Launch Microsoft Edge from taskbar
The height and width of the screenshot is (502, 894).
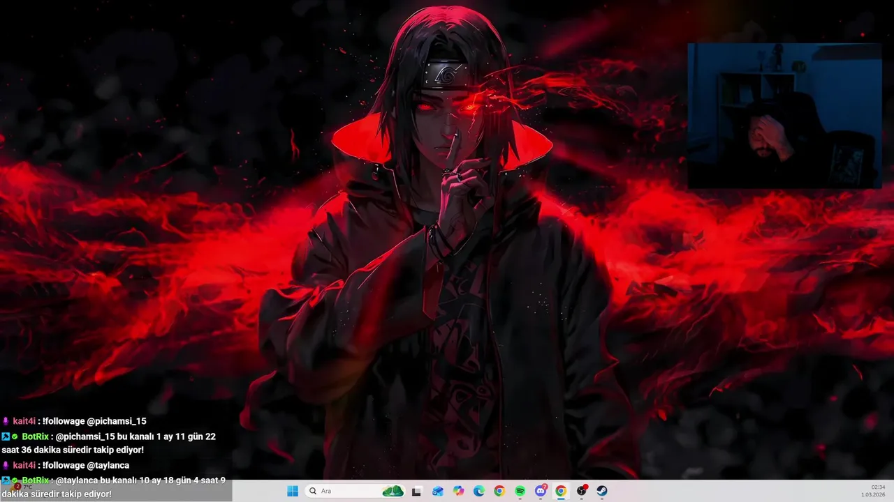tap(479, 491)
